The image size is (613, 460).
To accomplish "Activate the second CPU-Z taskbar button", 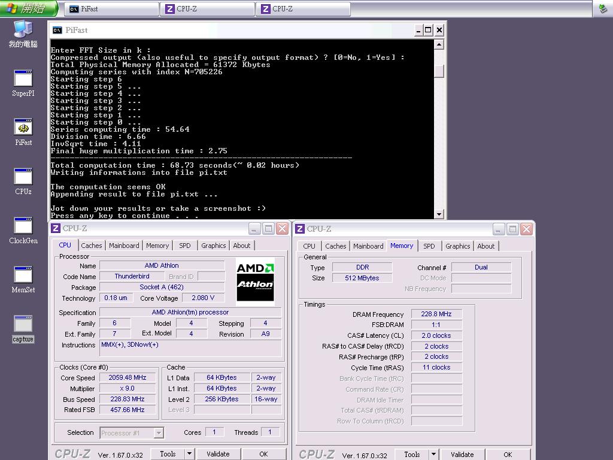I will pos(304,9).
